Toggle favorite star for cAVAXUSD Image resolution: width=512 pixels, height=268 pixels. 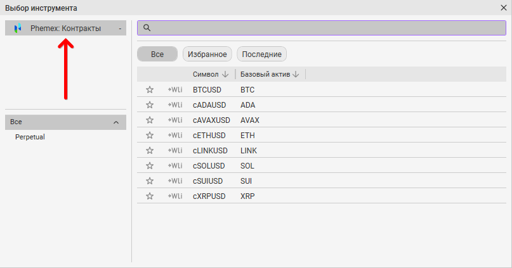150,120
